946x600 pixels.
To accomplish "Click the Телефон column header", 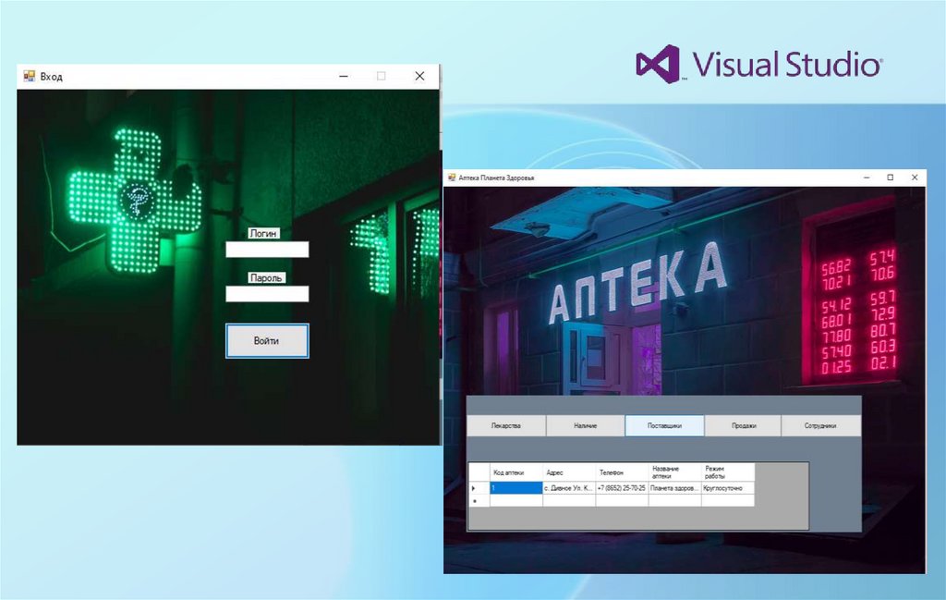I will 622,472.
